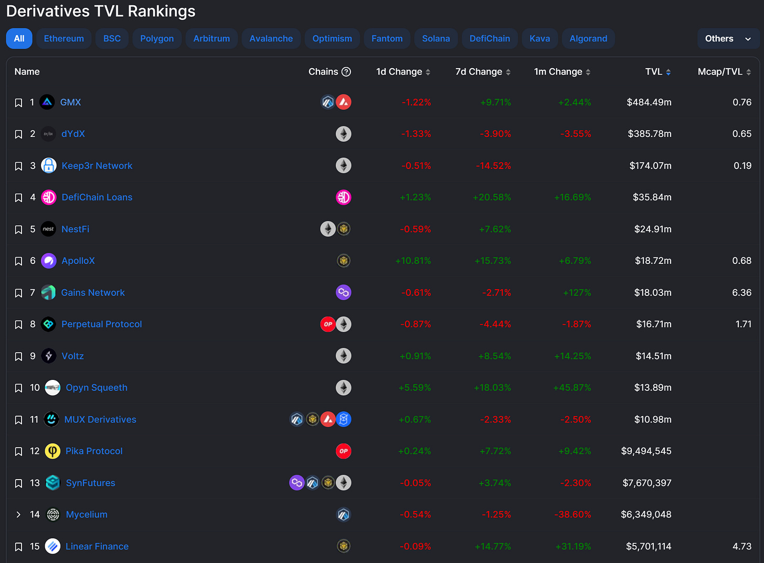764x563 pixels.
Task: Click the Pika Protocol yellow logo
Action: [52, 451]
